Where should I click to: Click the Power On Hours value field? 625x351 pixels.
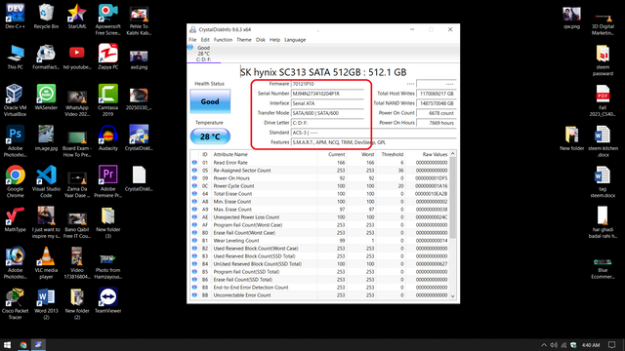436,123
